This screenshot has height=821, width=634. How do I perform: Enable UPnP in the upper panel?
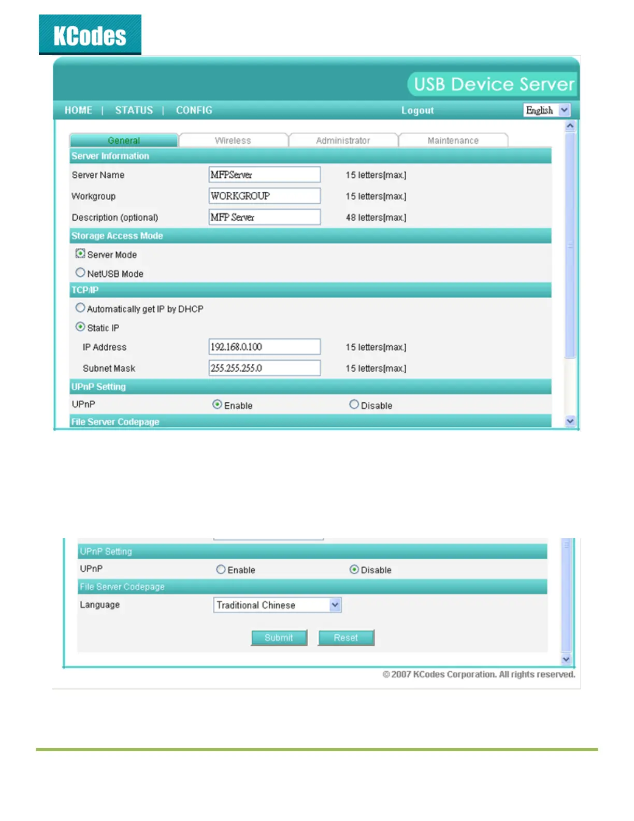(218, 404)
